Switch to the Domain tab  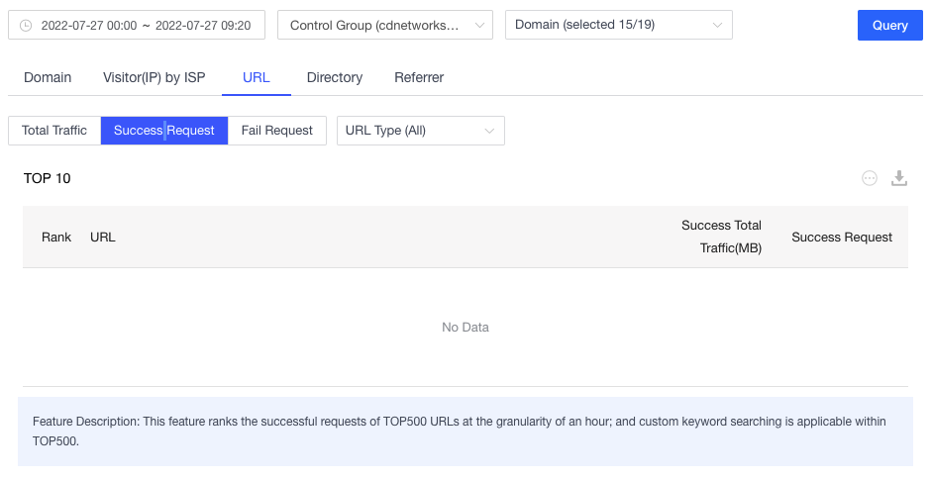click(48, 77)
